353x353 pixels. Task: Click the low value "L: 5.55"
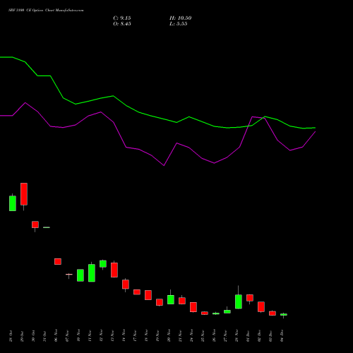tap(179, 24)
